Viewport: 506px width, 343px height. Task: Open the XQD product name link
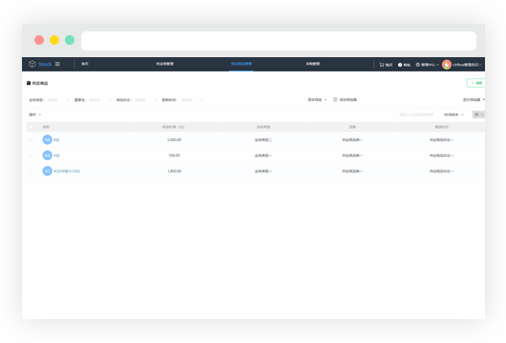coord(67,171)
